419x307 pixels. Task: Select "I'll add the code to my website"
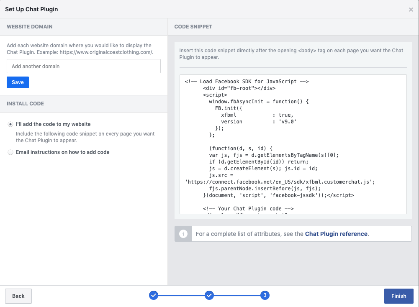coord(10,124)
